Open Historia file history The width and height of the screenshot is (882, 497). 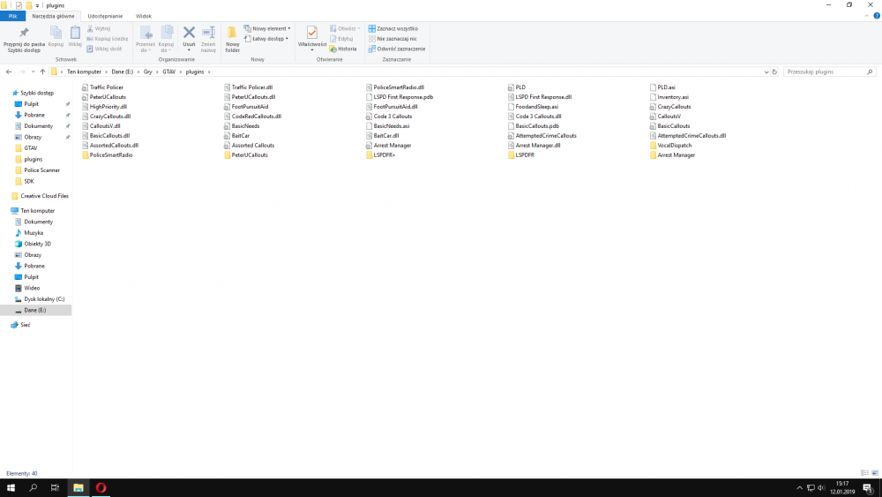(343, 49)
